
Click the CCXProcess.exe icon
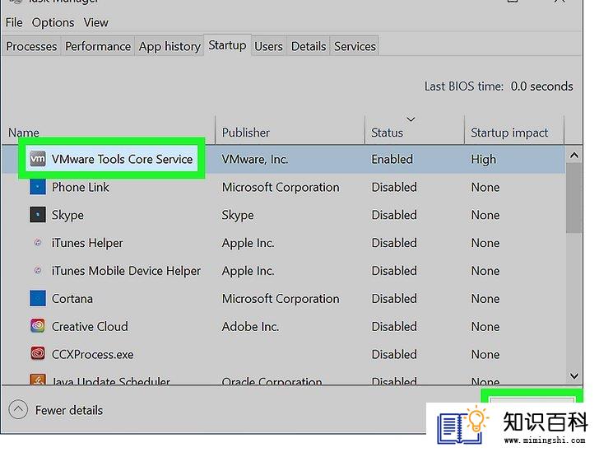(38, 354)
